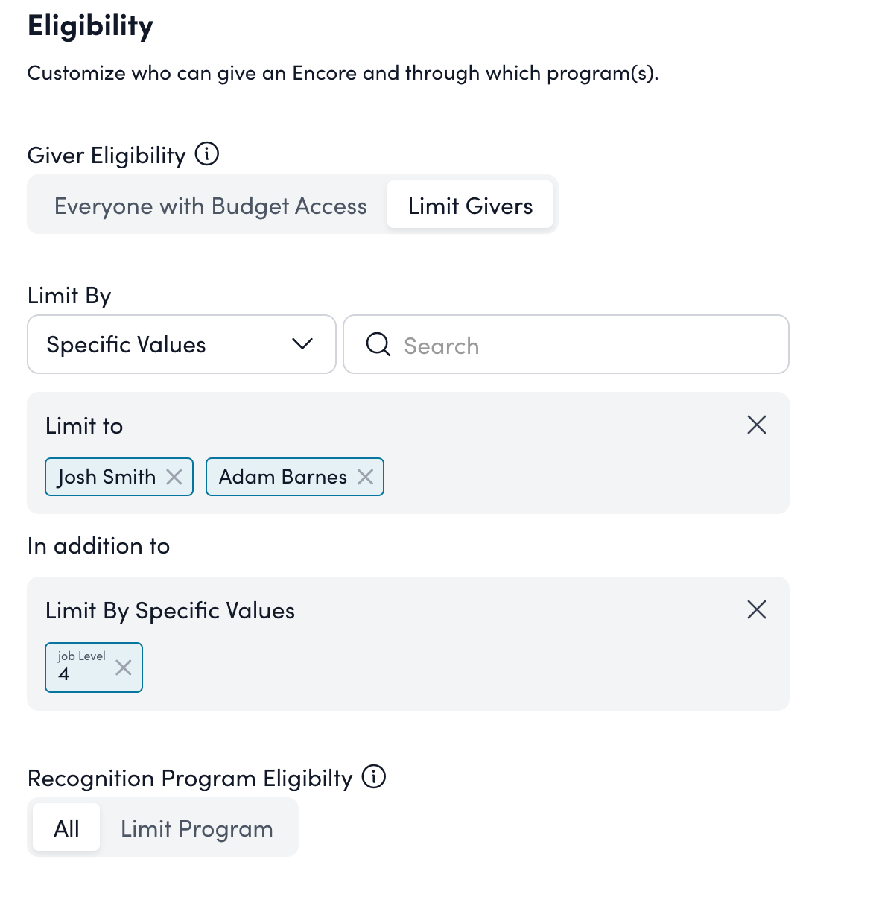Clear the Limit to section with its X
Image resolution: width=876 pixels, height=897 pixels.
(x=756, y=425)
